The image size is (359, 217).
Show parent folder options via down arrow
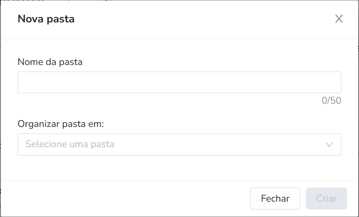point(329,145)
